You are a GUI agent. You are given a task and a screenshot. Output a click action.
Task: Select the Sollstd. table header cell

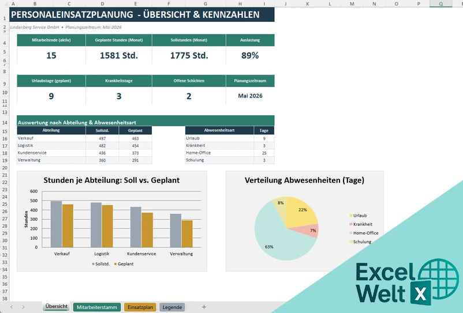(102, 130)
